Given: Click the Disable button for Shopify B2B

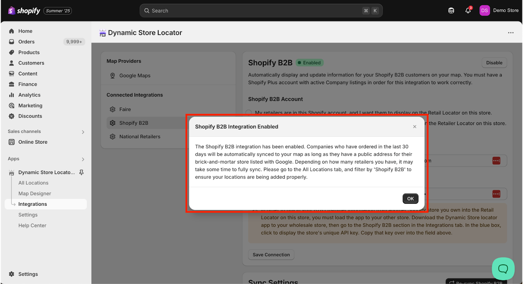Looking at the screenshot, I should [x=494, y=63].
